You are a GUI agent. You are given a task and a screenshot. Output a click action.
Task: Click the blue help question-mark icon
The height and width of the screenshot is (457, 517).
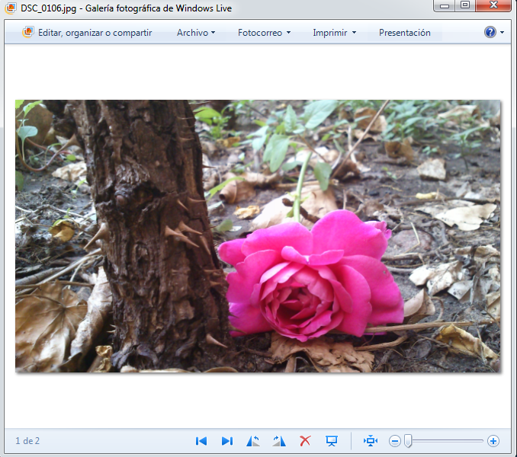[490, 32]
